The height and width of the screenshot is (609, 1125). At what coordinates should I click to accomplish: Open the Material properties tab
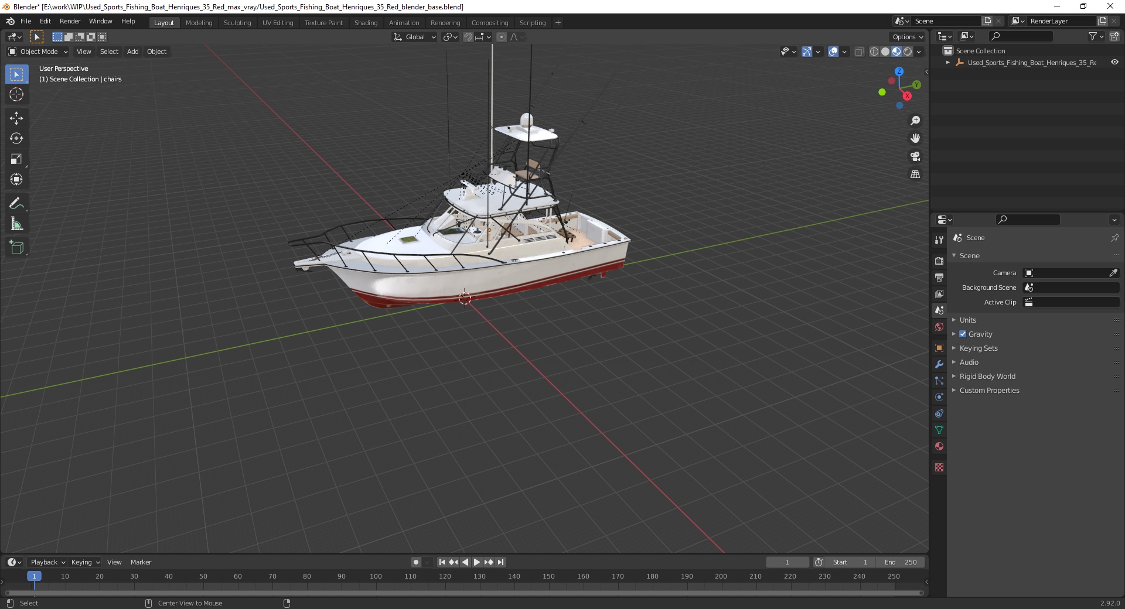(939, 446)
